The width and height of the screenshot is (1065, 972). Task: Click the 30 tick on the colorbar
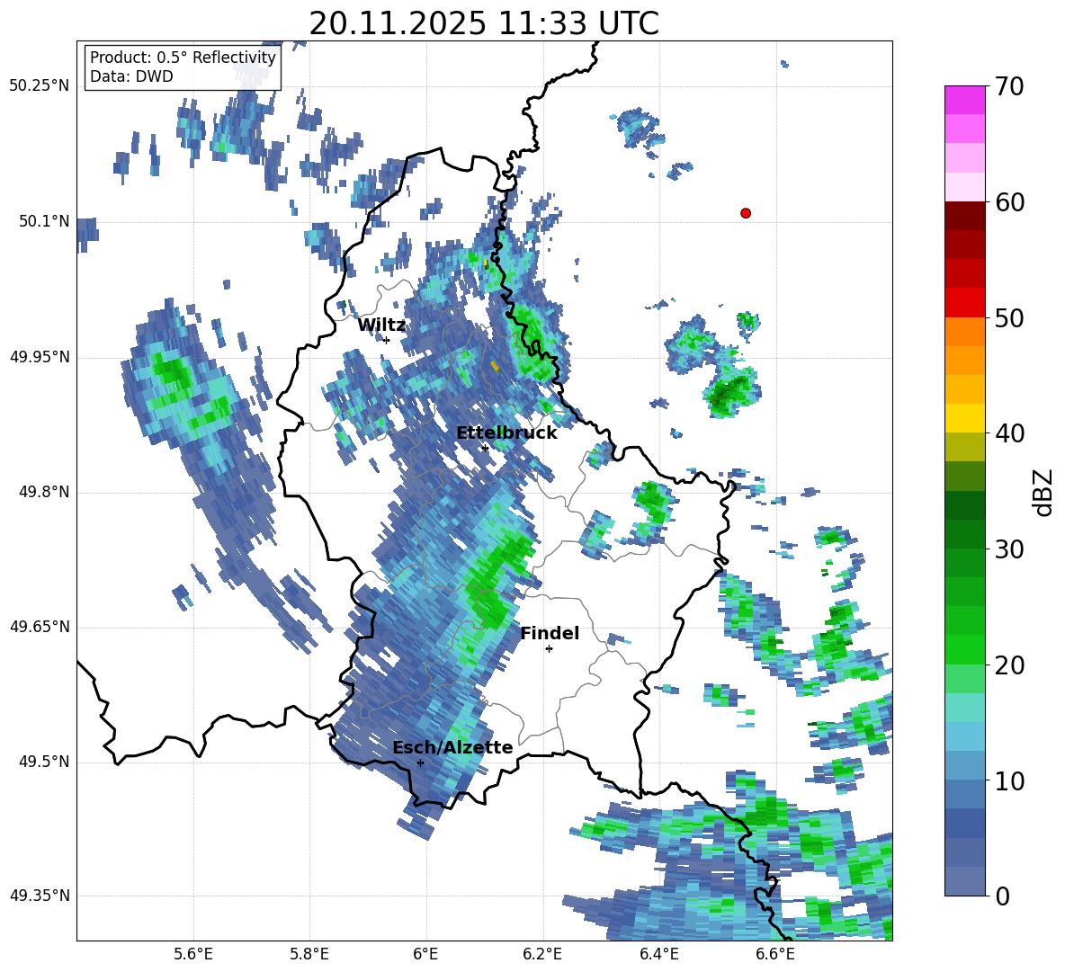click(x=1009, y=549)
